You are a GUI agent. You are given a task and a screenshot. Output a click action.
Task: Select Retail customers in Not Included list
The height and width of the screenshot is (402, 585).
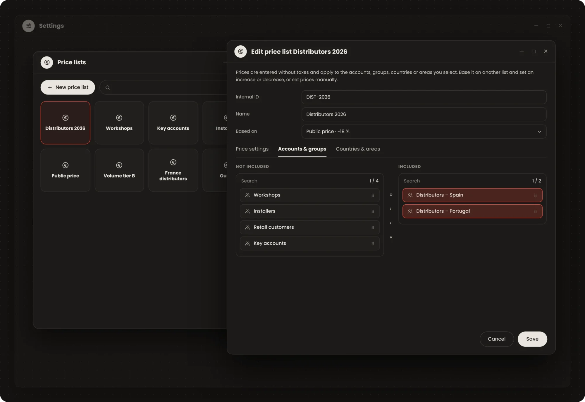point(310,227)
